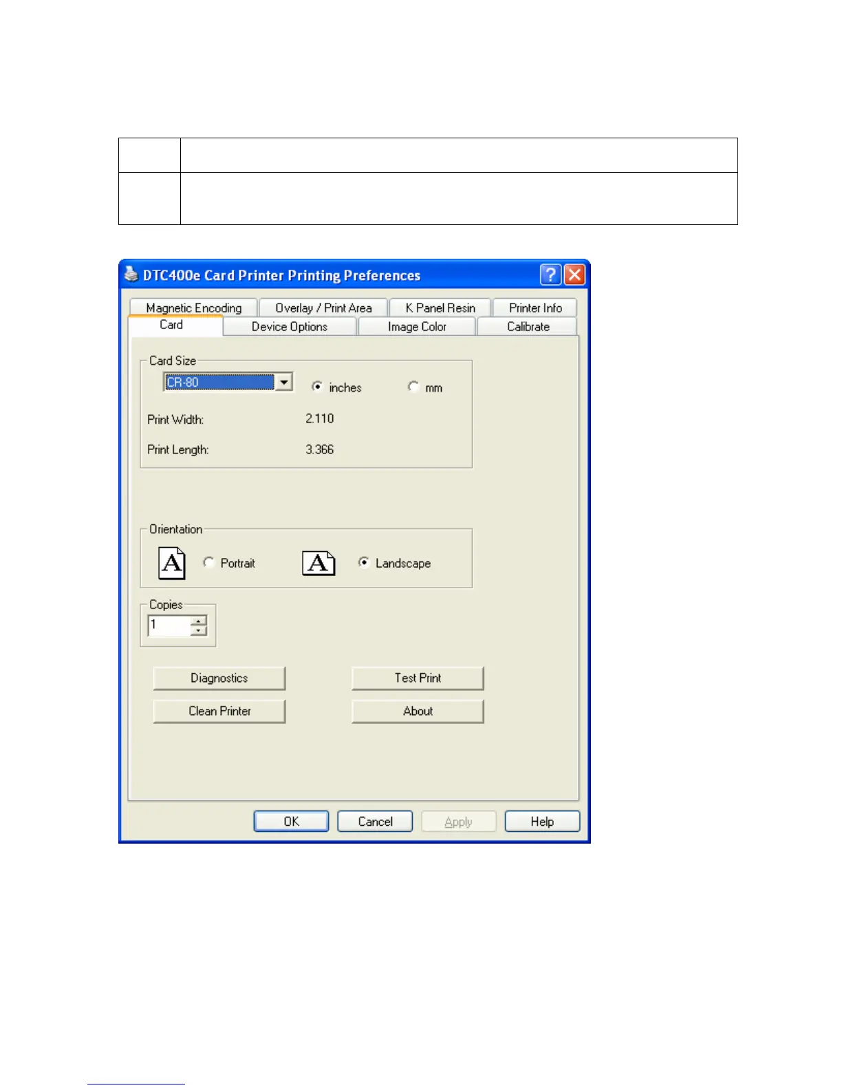Image resolution: width=842 pixels, height=1090 pixels.
Task: Click the blue link at page bottom
Action: [x=136, y=1084]
